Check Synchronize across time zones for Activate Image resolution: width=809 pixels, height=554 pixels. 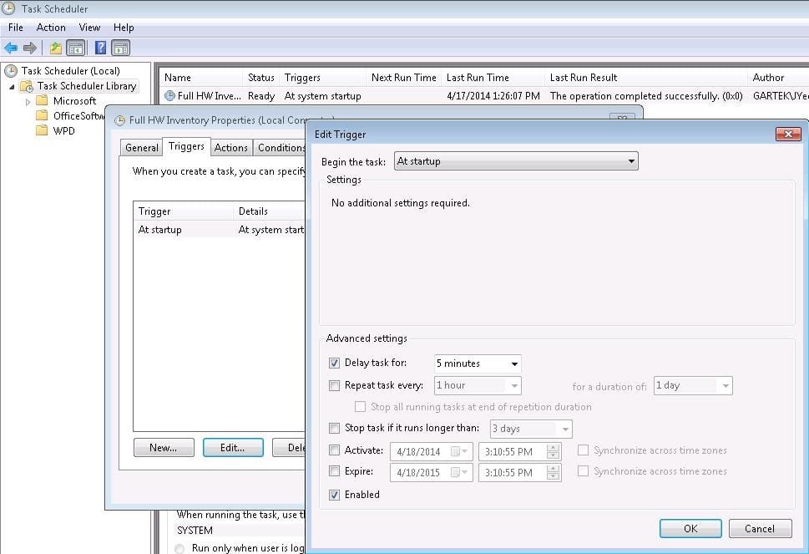583,450
